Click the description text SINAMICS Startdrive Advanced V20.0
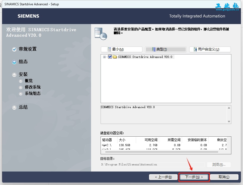The height and width of the screenshot is (185, 243). click(x=128, y=107)
